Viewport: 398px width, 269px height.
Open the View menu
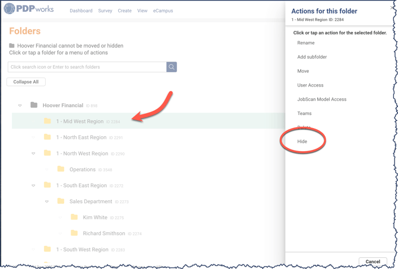[142, 11]
